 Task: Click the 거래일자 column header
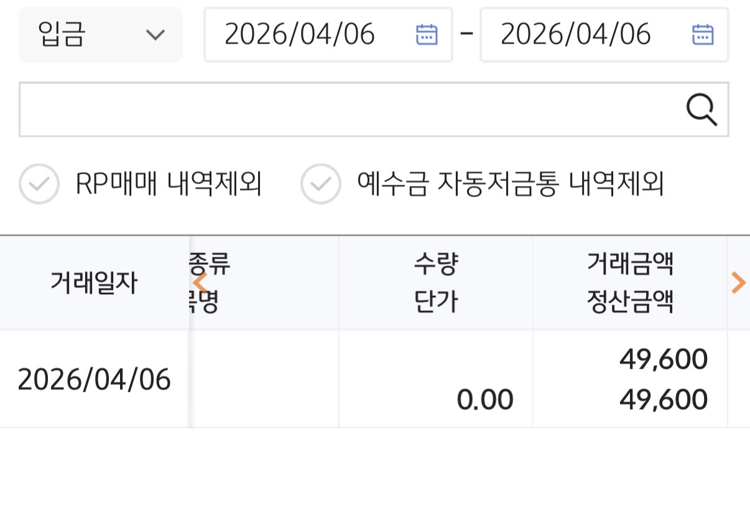[x=94, y=283]
